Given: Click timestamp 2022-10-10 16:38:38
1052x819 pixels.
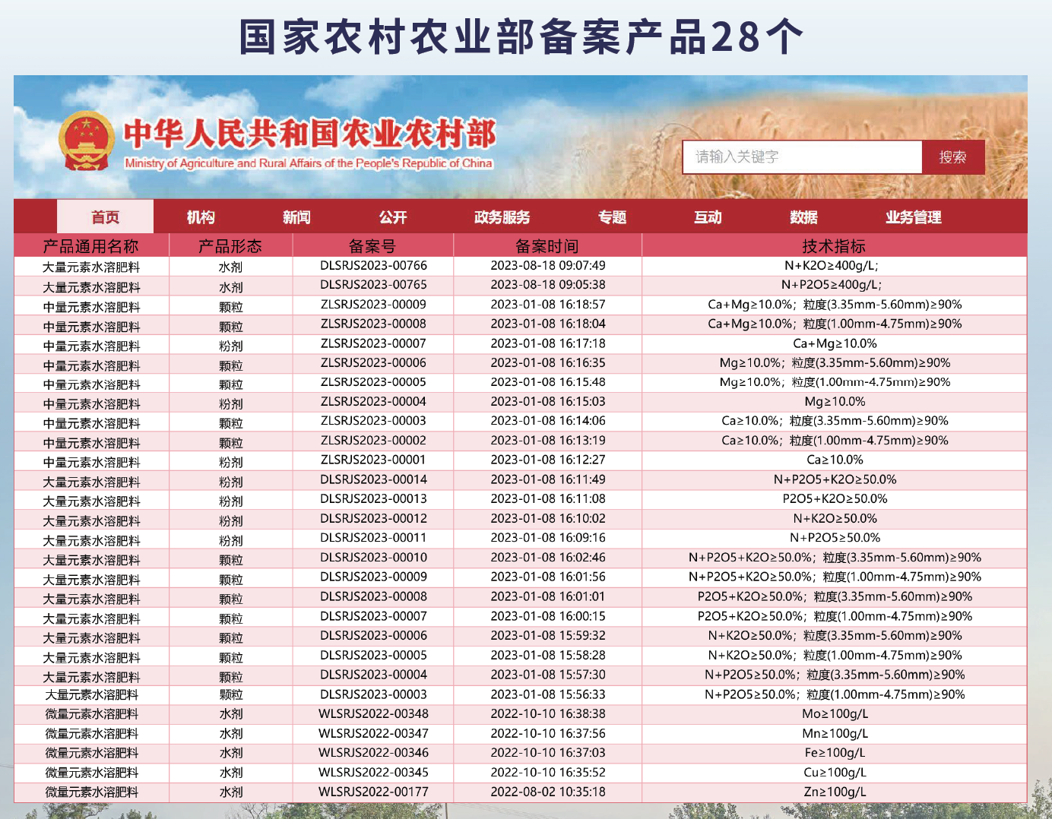Looking at the screenshot, I should (548, 713).
